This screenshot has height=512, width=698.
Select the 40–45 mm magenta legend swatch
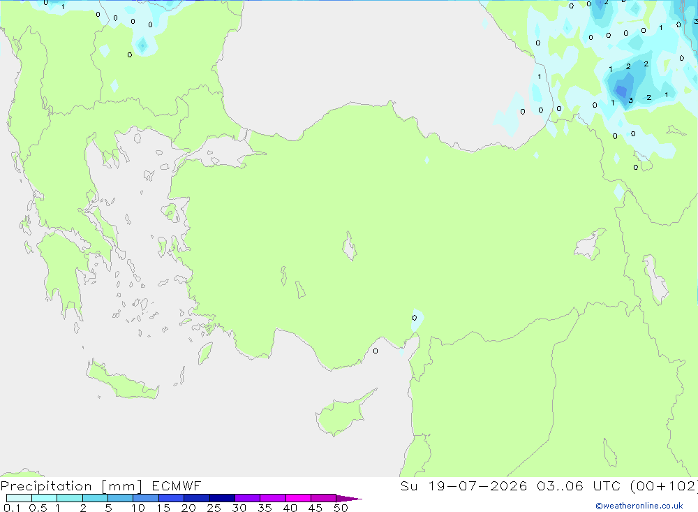coord(298,498)
